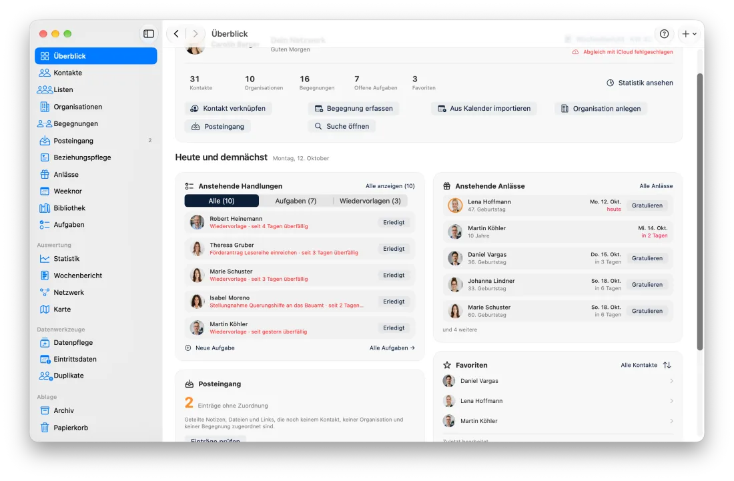Go to Organisationen in the sidebar

pyautogui.click(x=96, y=107)
